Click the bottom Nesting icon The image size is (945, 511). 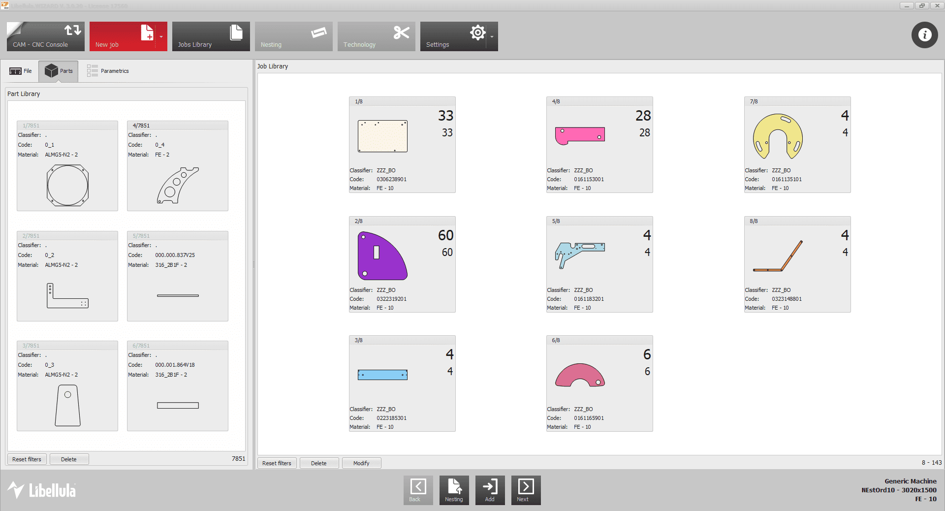[x=454, y=490]
